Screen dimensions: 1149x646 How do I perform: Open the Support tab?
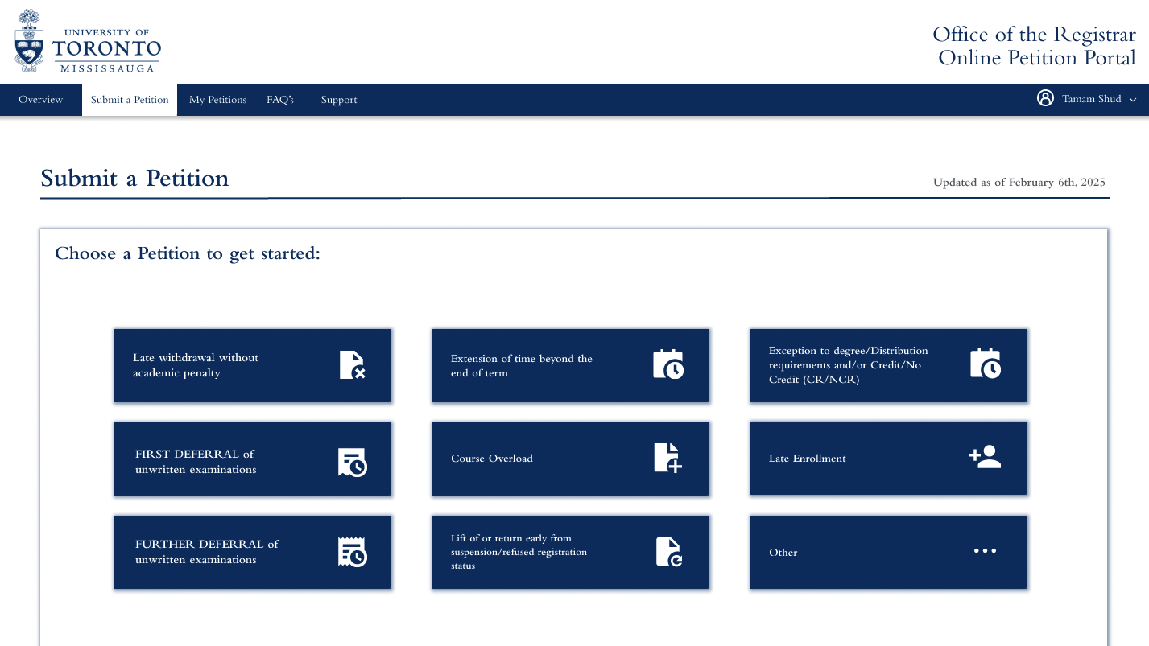point(339,100)
